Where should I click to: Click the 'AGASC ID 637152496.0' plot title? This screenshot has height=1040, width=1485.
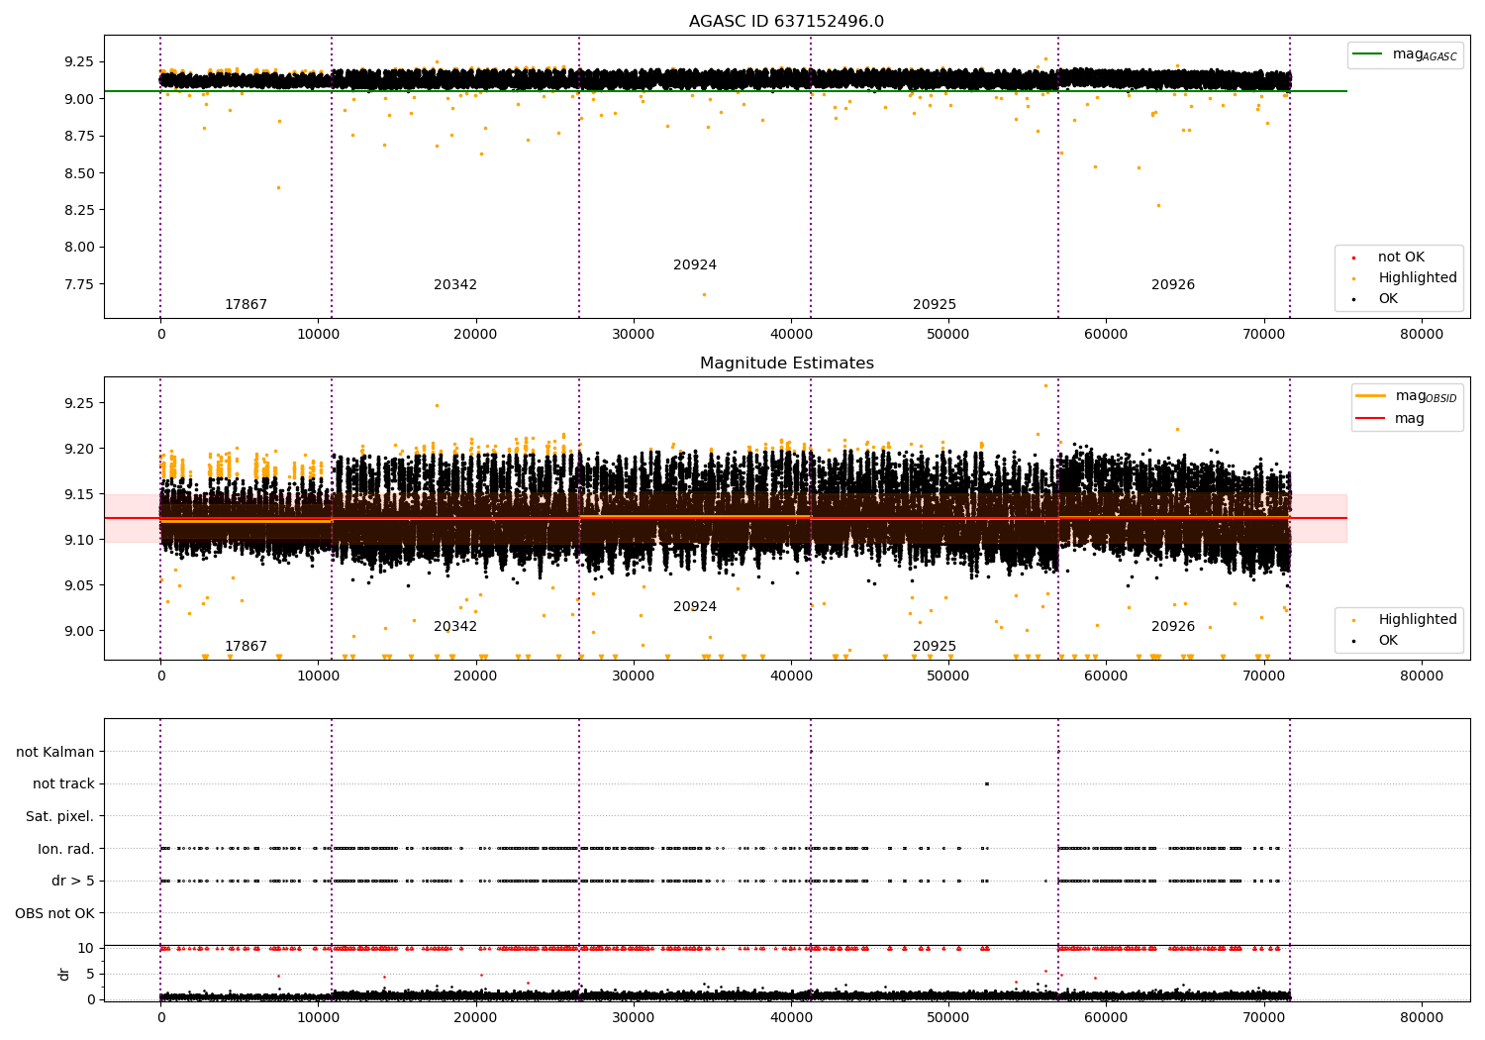pyautogui.click(x=787, y=22)
